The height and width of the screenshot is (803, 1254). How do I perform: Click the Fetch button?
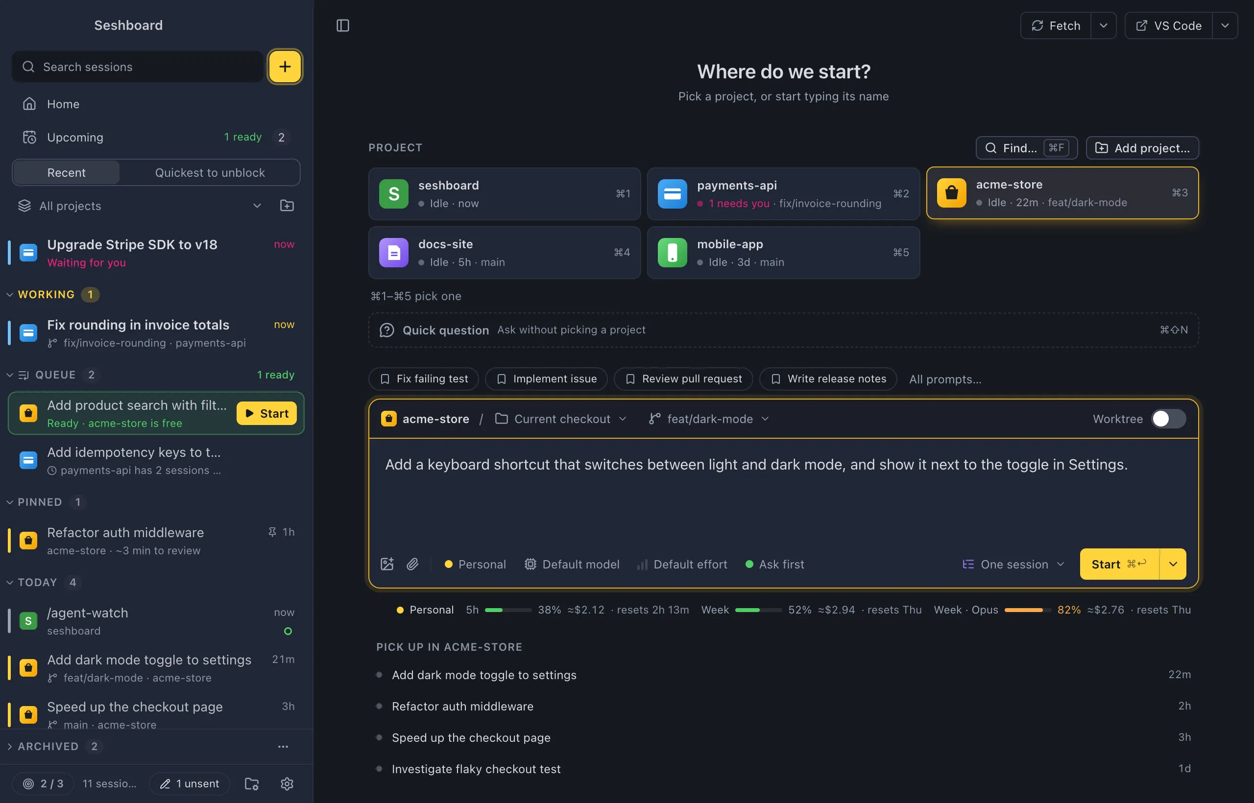(x=1055, y=25)
